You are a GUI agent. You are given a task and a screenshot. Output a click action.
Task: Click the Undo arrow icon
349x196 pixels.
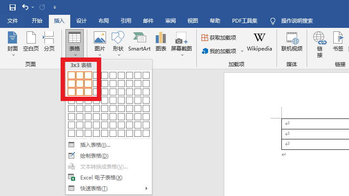[25, 7]
